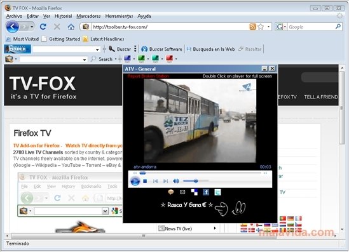Viewport: 349px width, 252px height.
Task: Open dropdown next to the blue TV icon
Action: click(133, 59)
